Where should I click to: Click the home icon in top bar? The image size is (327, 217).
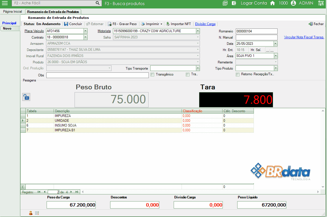[272, 3]
